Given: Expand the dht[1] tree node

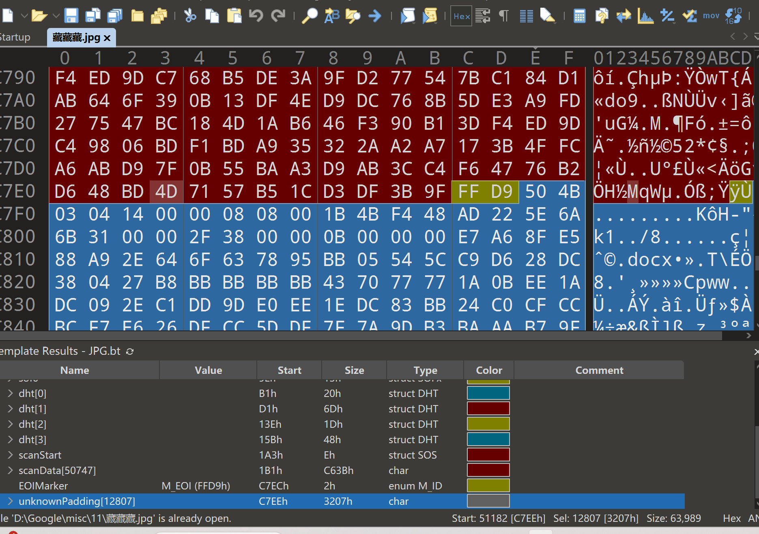Looking at the screenshot, I should click(x=10, y=409).
